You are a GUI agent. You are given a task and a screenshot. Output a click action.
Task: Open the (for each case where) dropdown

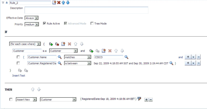coord(25,44)
